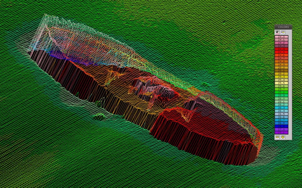Viewport: 302px width, 188px height.
Task: Click the yellow plus icon below color scale
Action: [283, 137]
